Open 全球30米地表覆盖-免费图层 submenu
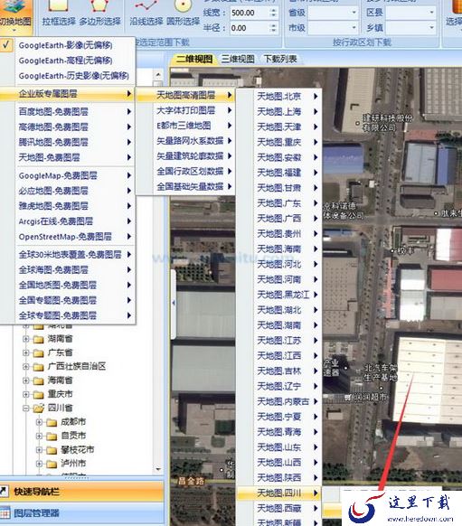Image resolution: width=462 pixels, height=526 pixels. point(68,255)
